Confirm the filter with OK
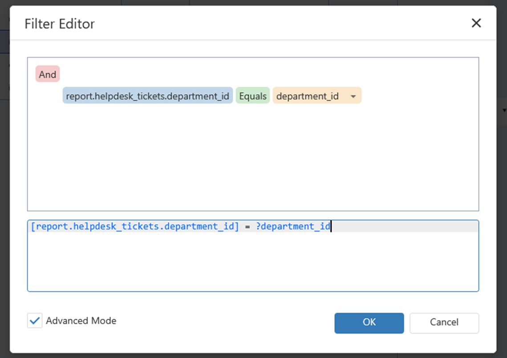507x358 pixels. coord(369,323)
